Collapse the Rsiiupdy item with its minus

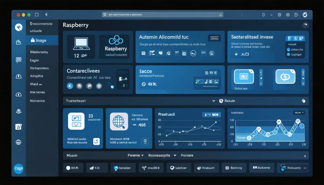click(x=305, y=168)
